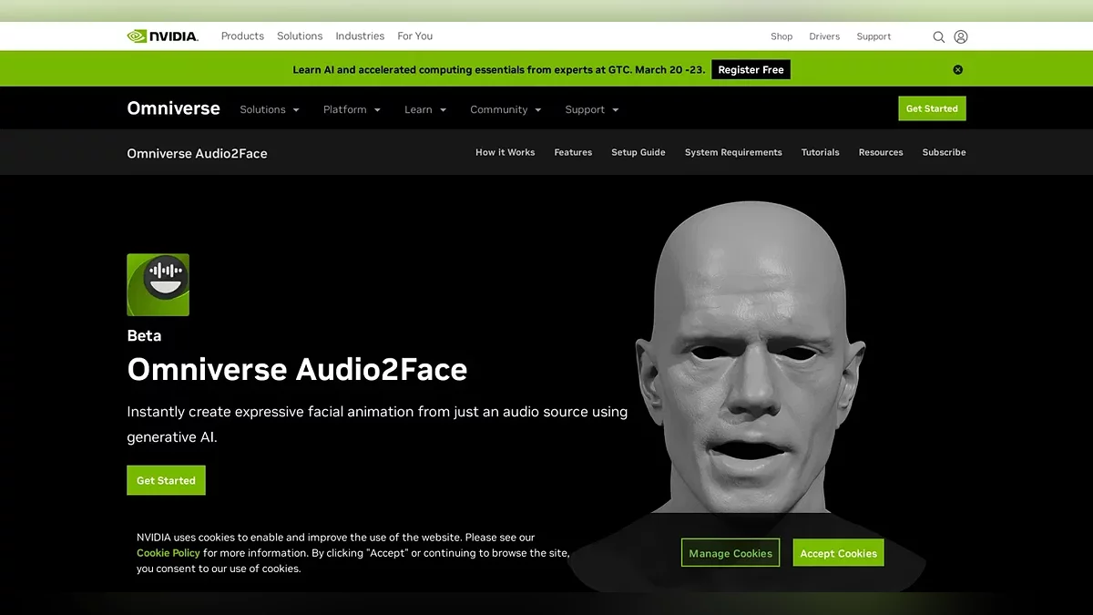Click the 3D face model image
Viewport: 1093px width, 615px height.
tap(747, 364)
